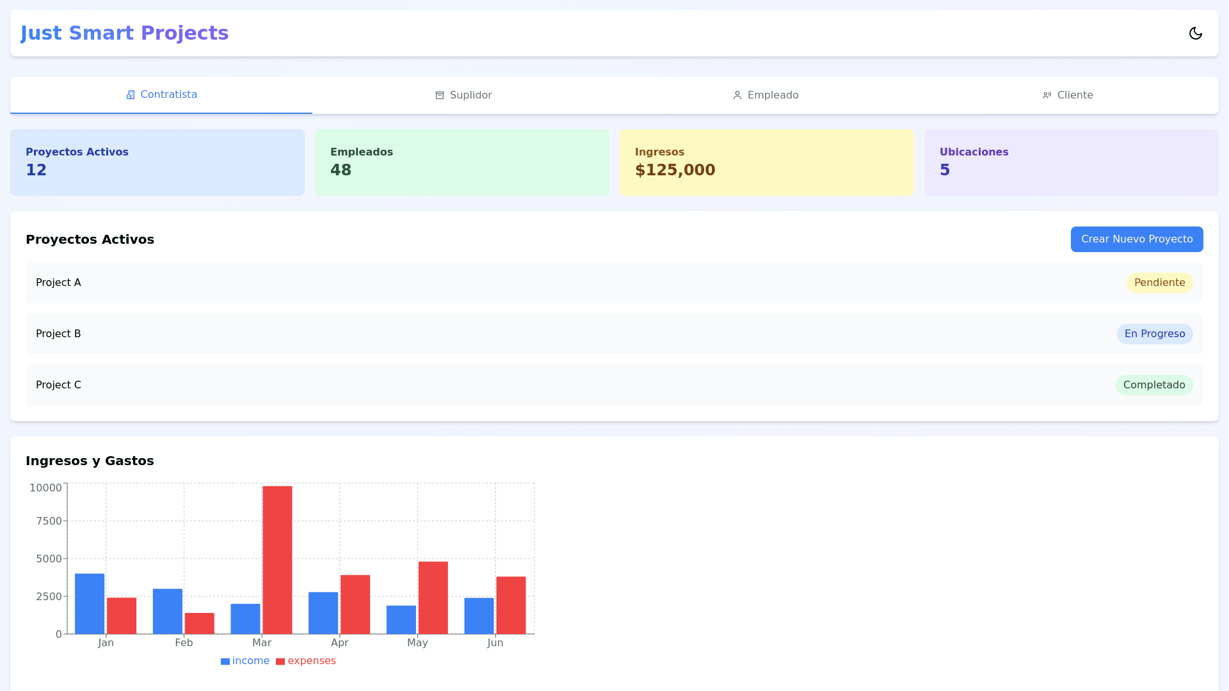The height and width of the screenshot is (691, 1229).
Task: Click the January income bar
Action: 90,603
